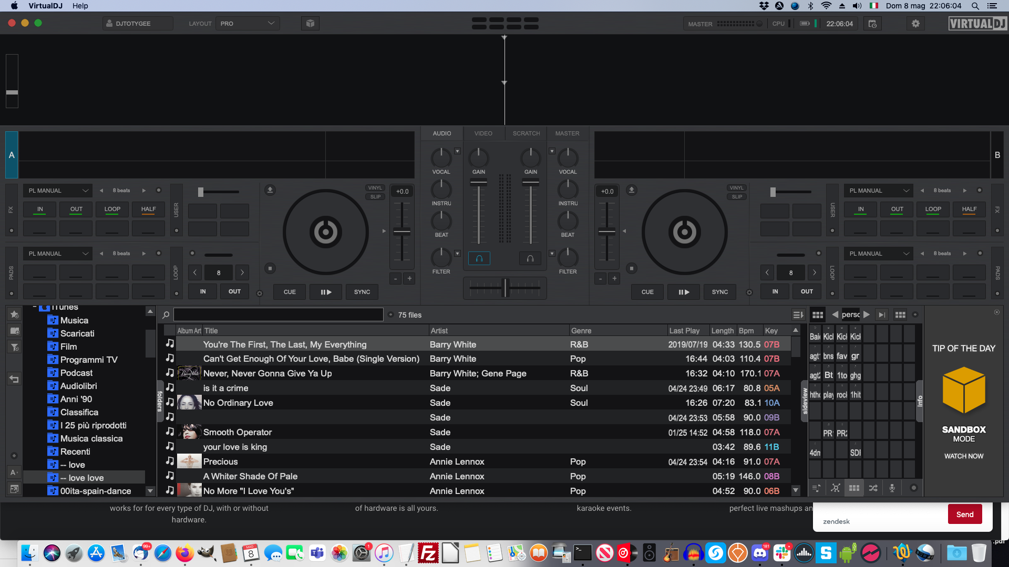Open the VirtualDJ menu in menu bar
Screen dimensions: 1009x567
[x=45, y=6]
